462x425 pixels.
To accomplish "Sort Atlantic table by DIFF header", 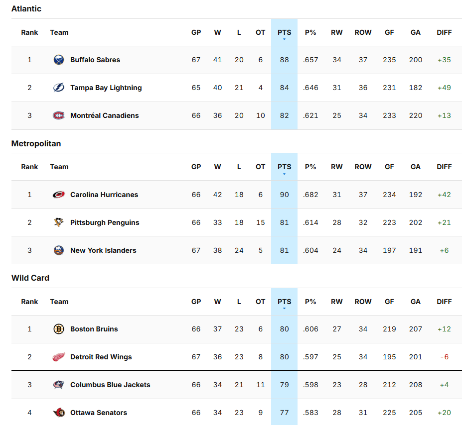I will [x=444, y=32].
